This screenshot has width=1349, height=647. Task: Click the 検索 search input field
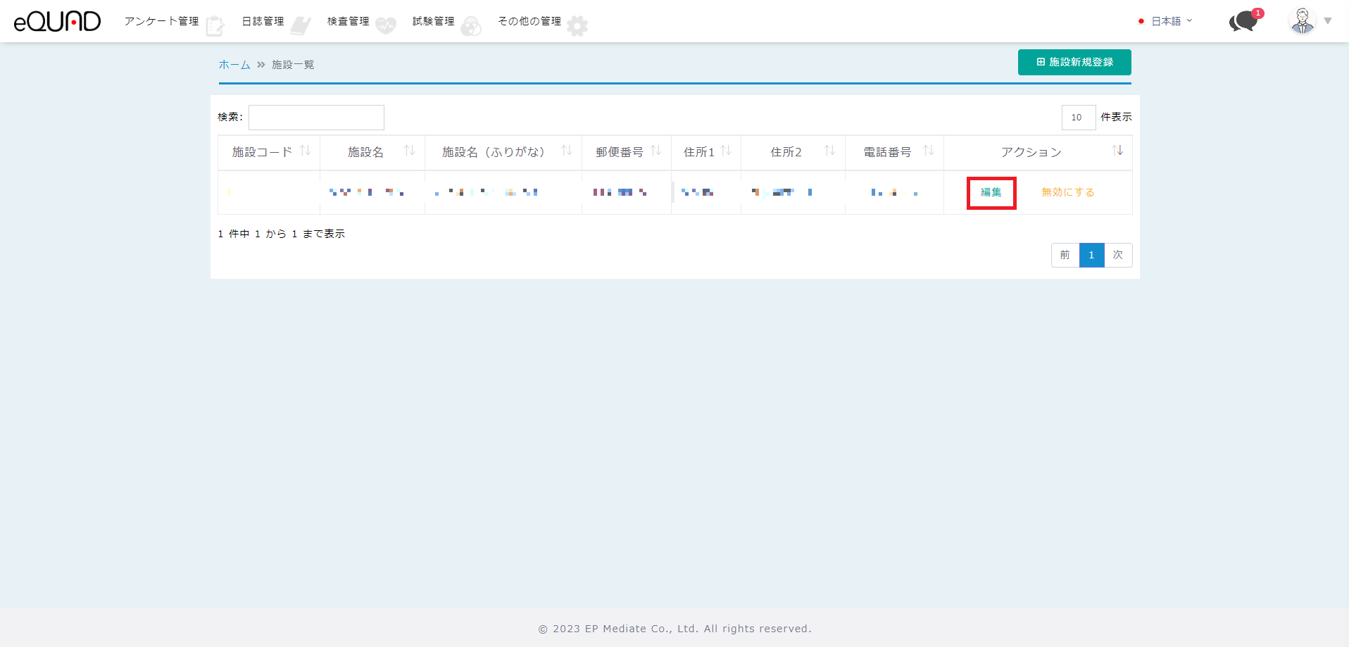pos(316,118)
